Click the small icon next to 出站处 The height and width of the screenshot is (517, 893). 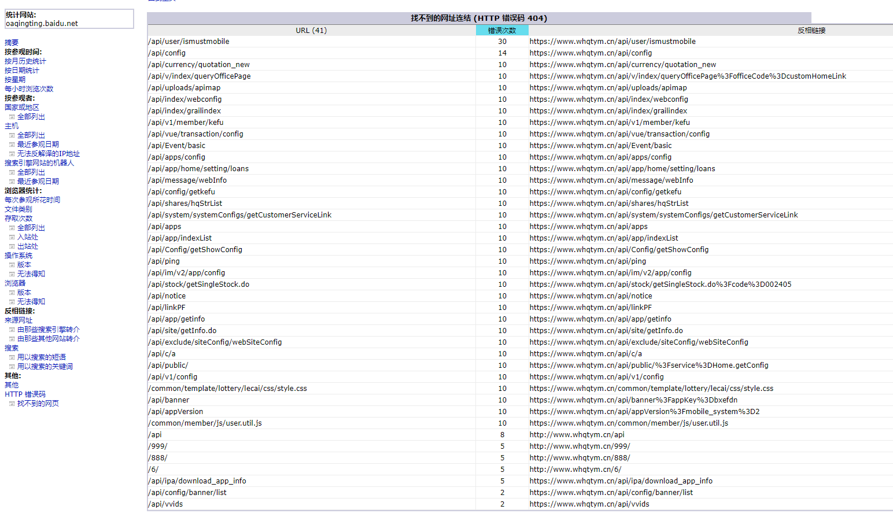click(x=12, y=246)
